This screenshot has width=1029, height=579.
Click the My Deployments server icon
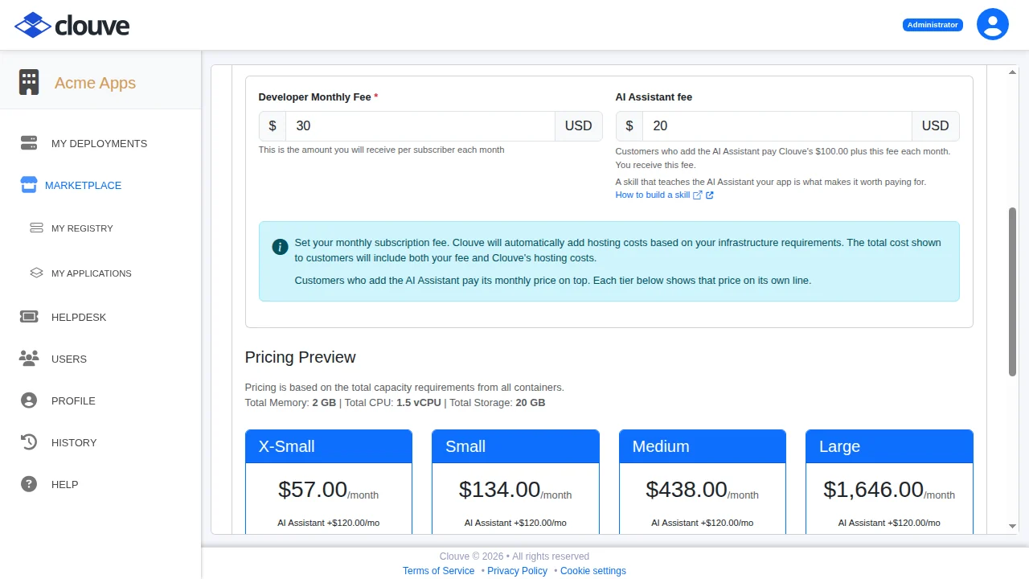tap(29, 143)
